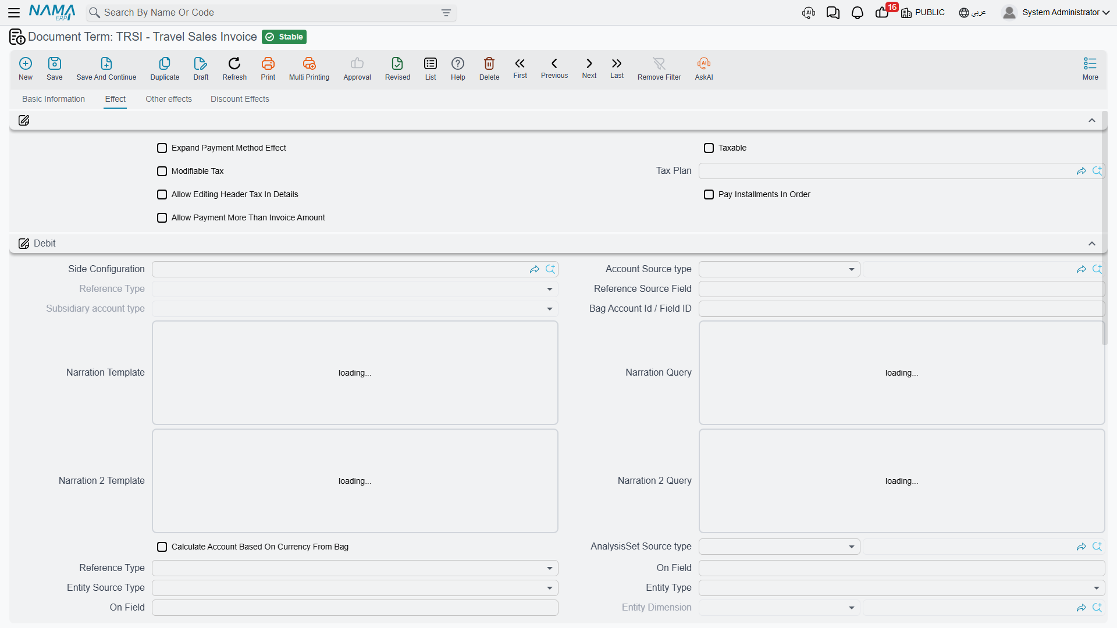Switch to Basic Information tab
The image size is (1117, 628).
[54, 99]
